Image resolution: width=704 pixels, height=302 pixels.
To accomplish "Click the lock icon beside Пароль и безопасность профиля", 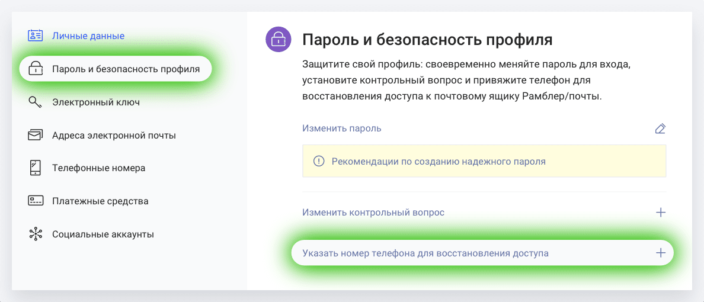I will [x=36, y=69].
